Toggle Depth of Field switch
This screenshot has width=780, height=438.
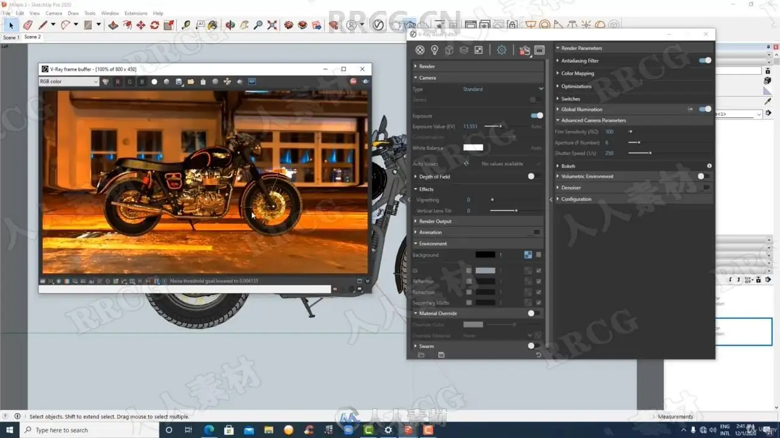[534, 176]
